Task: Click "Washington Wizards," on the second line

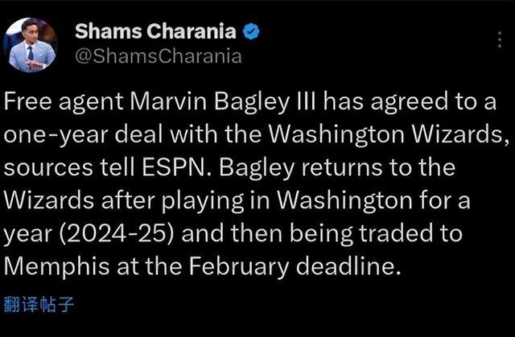Action: click(x=389, y=134)
